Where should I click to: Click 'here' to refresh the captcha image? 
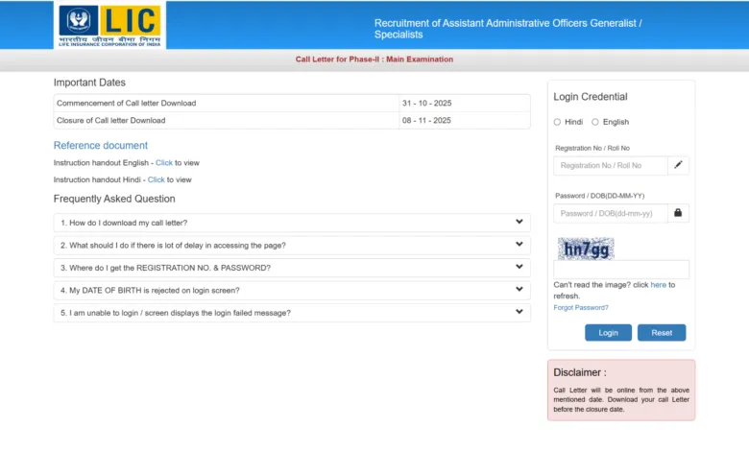(658, 285)
